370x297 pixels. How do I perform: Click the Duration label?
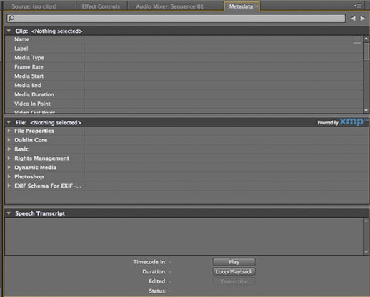point(155,272)
